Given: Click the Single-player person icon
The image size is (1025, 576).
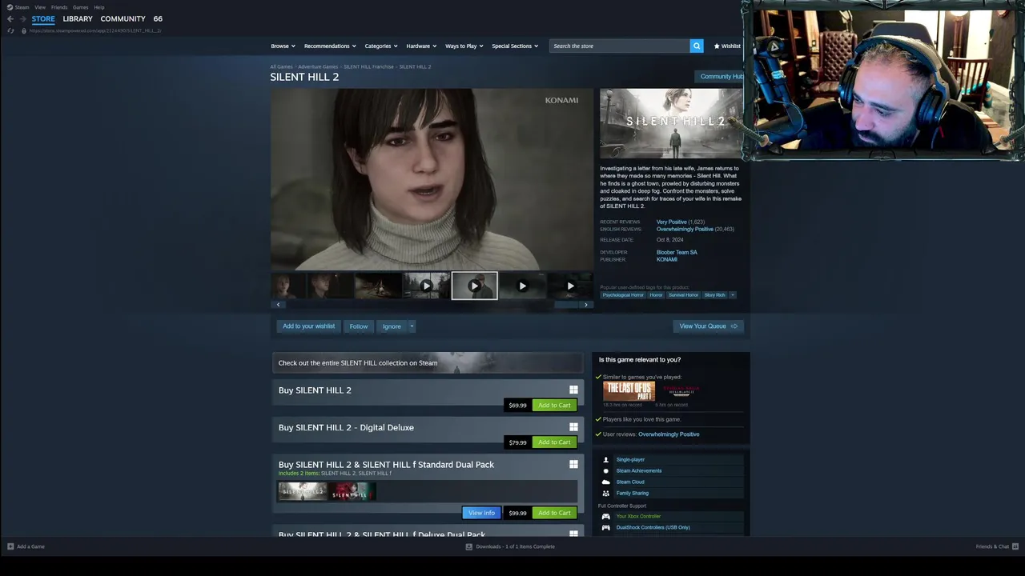Looking at the screenshot, I should pyautogui.click(x=605, y=459).
